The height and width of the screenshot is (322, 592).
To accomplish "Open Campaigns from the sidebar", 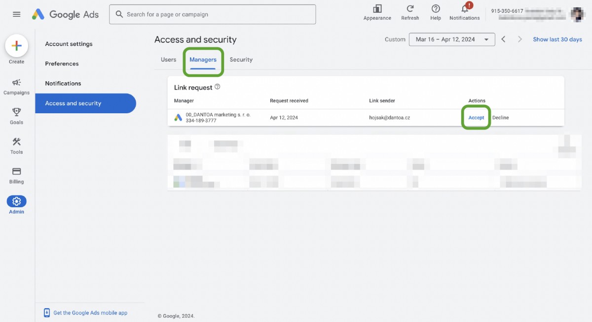I will (x=16, y=83).
